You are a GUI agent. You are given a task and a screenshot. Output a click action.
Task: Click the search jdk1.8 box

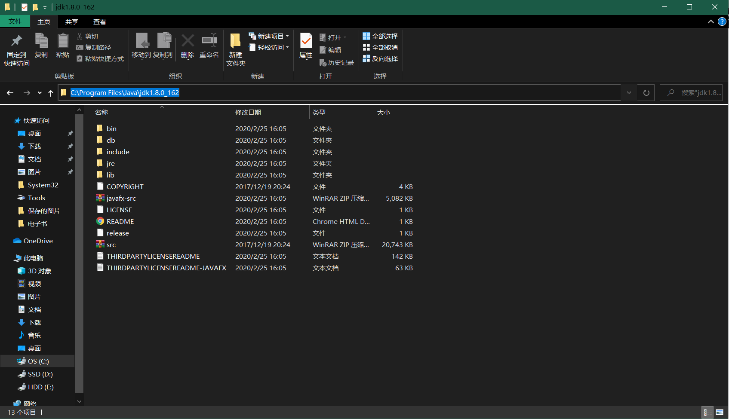(691, 93)
